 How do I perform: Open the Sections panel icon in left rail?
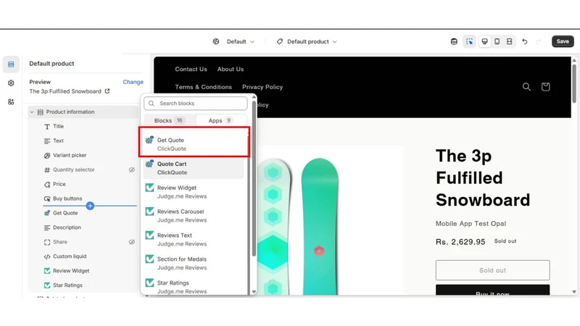coord(11,64)
